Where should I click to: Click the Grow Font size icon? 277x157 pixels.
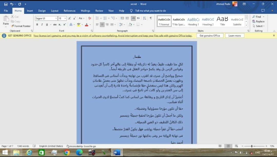point(70,18)
